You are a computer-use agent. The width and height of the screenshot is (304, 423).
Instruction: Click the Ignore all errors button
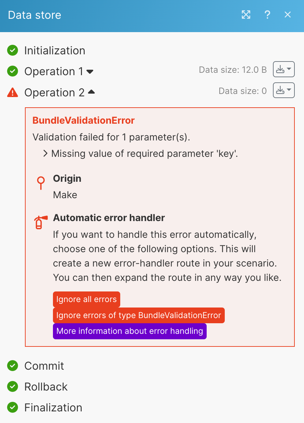pos(86,299)
